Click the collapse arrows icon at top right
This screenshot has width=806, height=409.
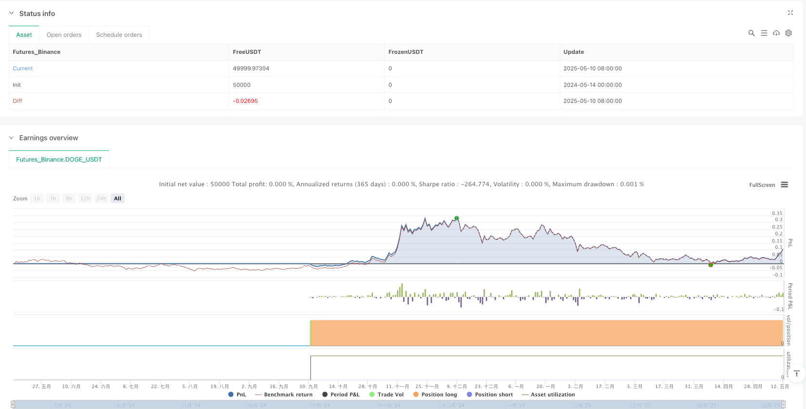coord(790,13)
